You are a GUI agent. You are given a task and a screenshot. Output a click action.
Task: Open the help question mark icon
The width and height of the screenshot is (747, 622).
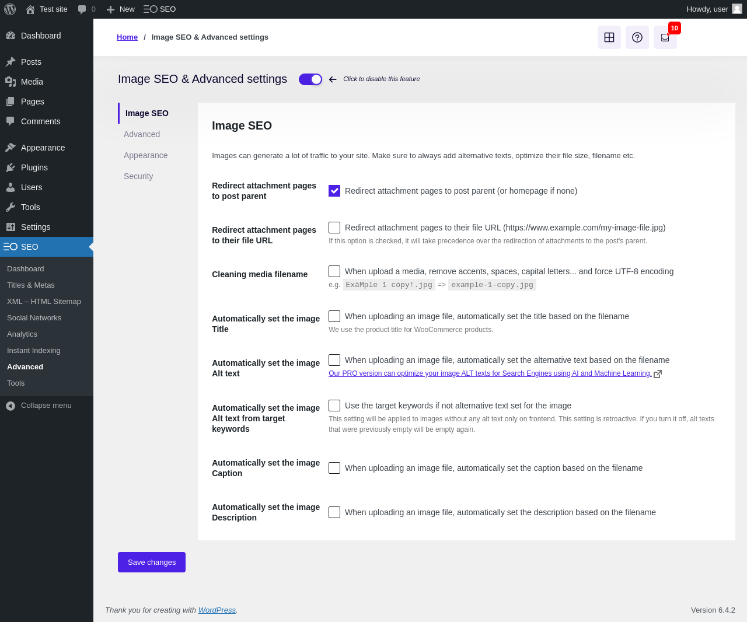(x=637, y=37)
